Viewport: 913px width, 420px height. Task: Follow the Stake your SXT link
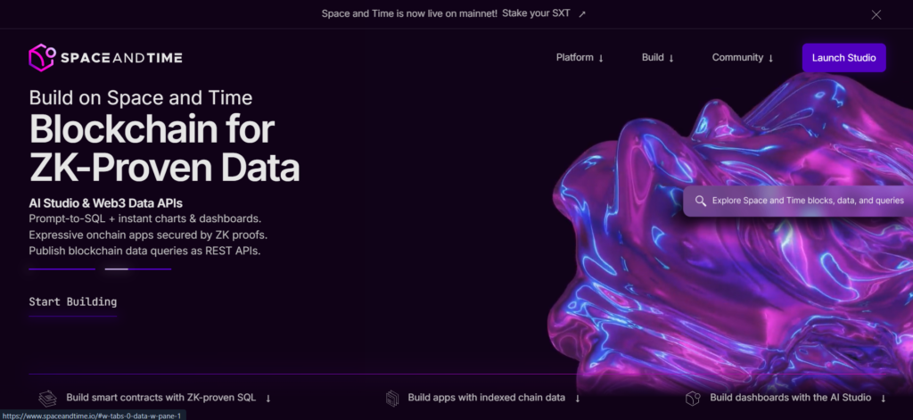click(536, 13)
